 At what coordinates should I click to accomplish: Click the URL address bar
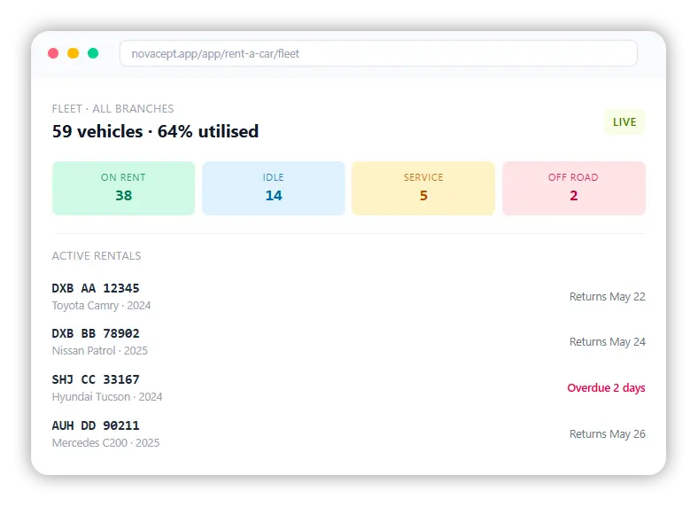coord(378,53)
